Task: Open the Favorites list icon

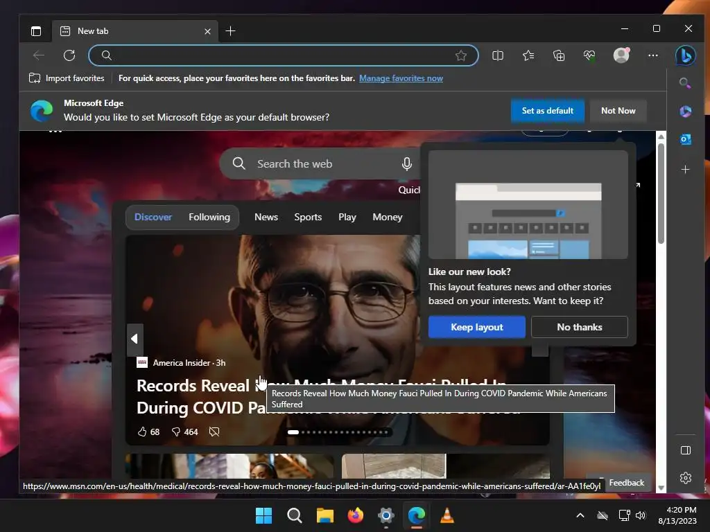Action: (x=528, y=55)
